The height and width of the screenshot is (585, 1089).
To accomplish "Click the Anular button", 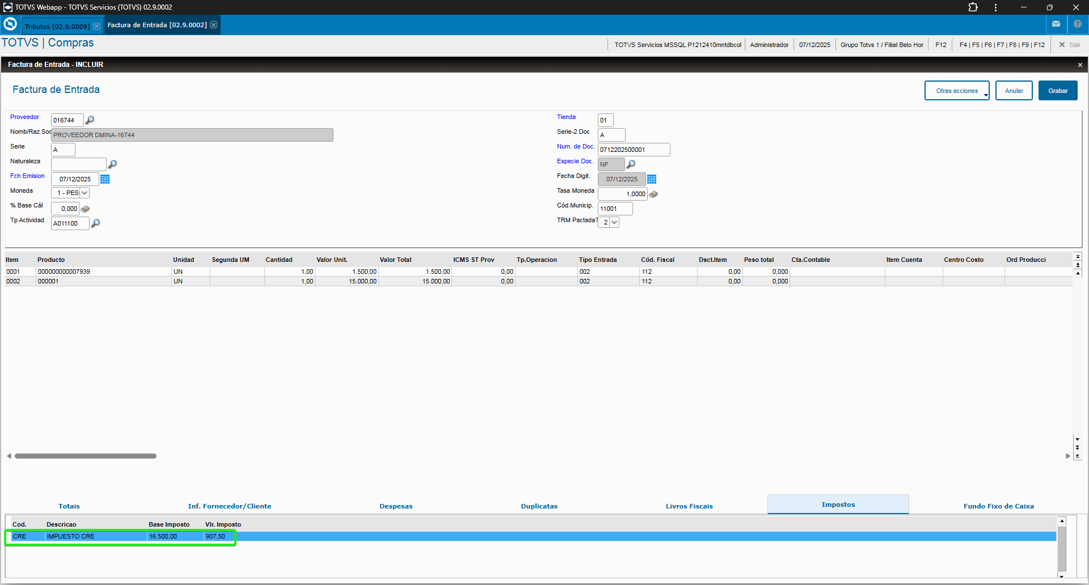I will click(1014, 91).
